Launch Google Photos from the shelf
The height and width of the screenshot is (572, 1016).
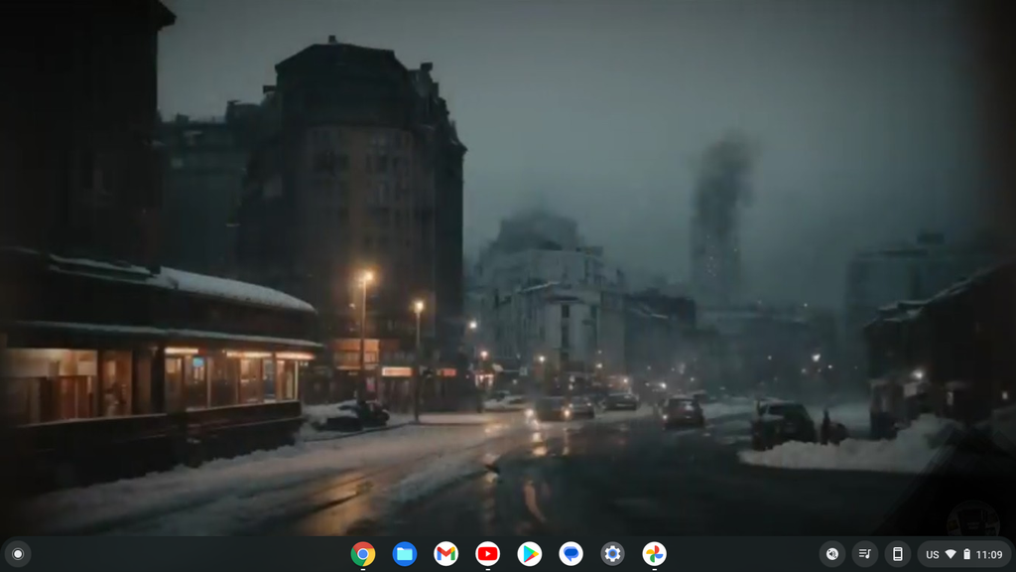(654, 554)
